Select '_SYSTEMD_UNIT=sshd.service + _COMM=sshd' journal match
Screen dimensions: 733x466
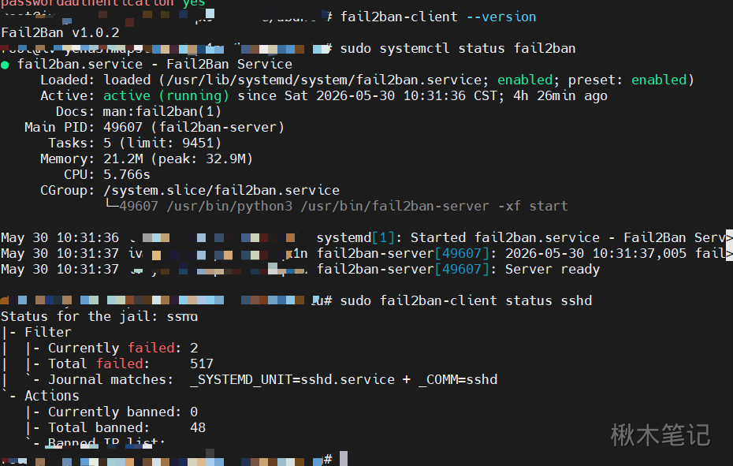344,380
